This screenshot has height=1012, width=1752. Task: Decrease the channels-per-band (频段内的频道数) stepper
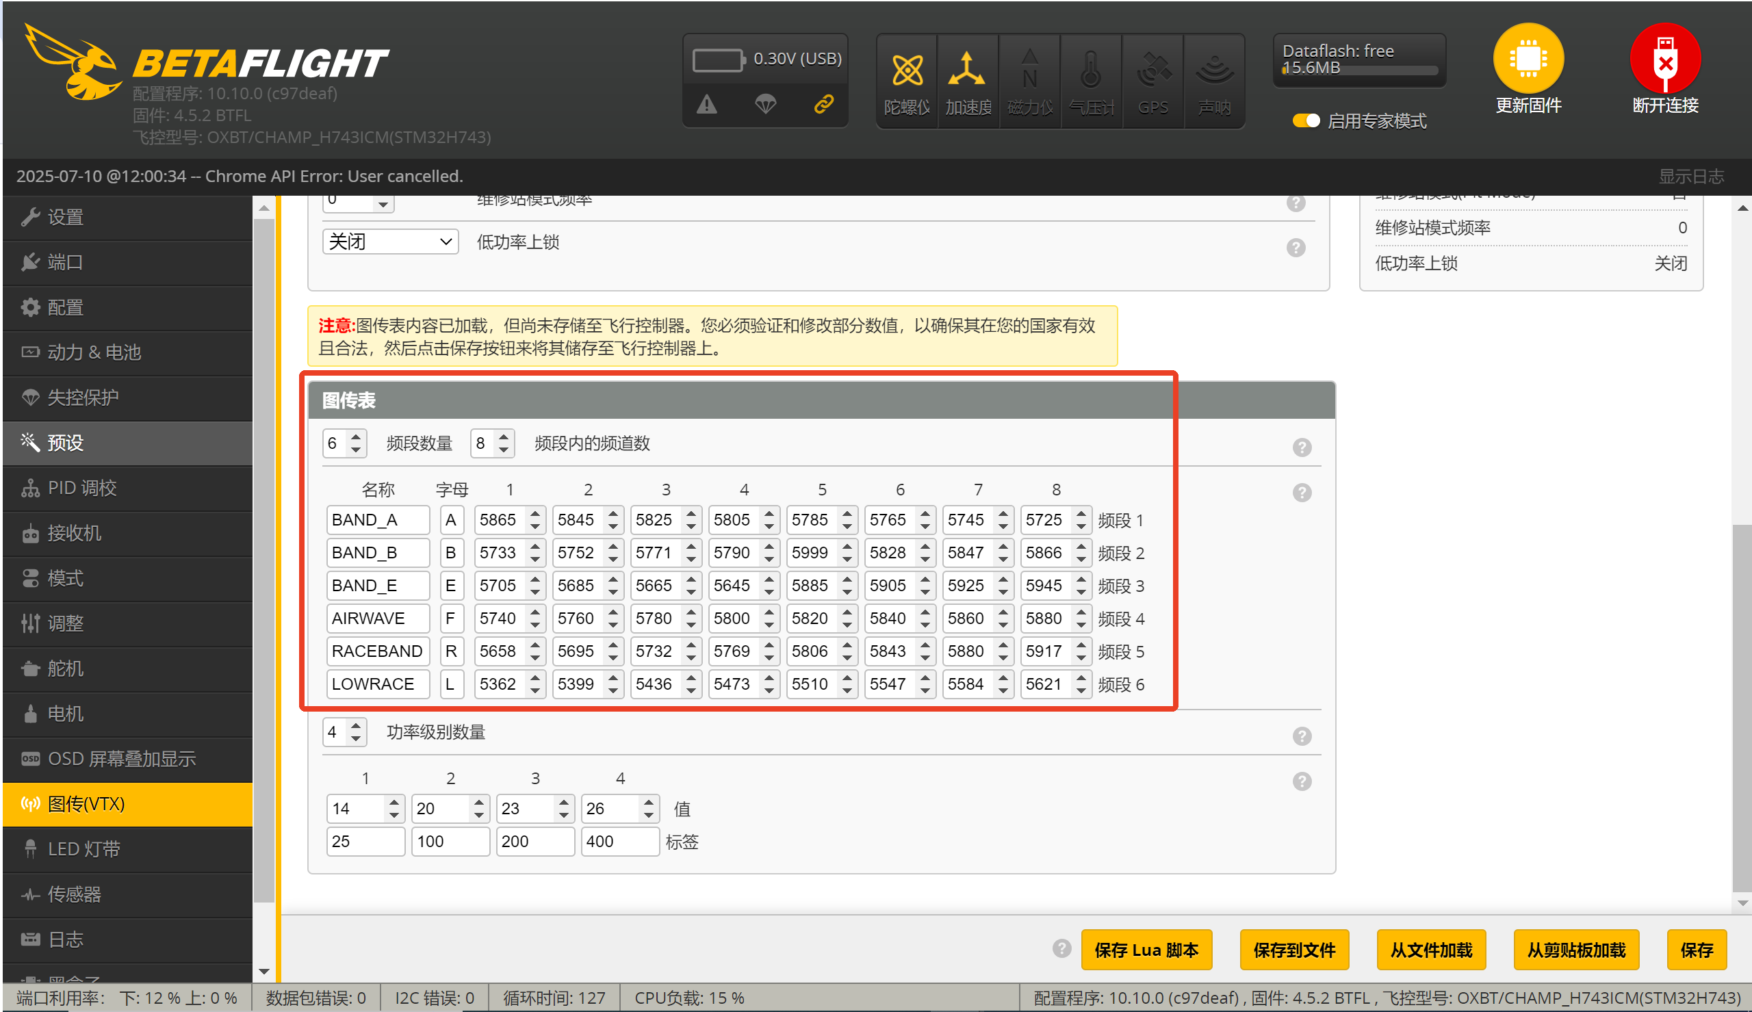click(504, 450)
